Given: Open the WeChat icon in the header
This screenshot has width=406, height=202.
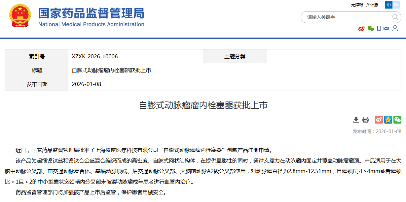Looking at the screenshot, I should pos(370,28).
